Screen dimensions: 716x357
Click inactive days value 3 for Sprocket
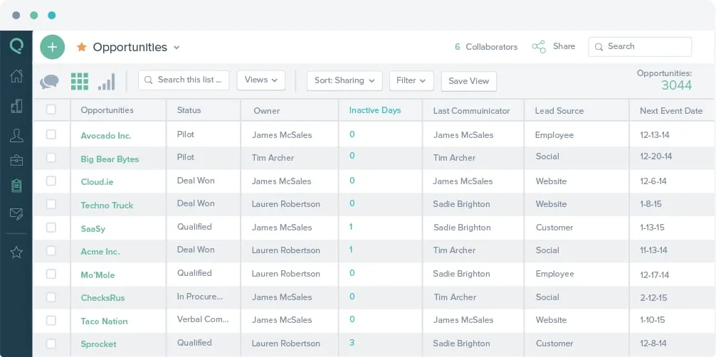tap(352, 342)
